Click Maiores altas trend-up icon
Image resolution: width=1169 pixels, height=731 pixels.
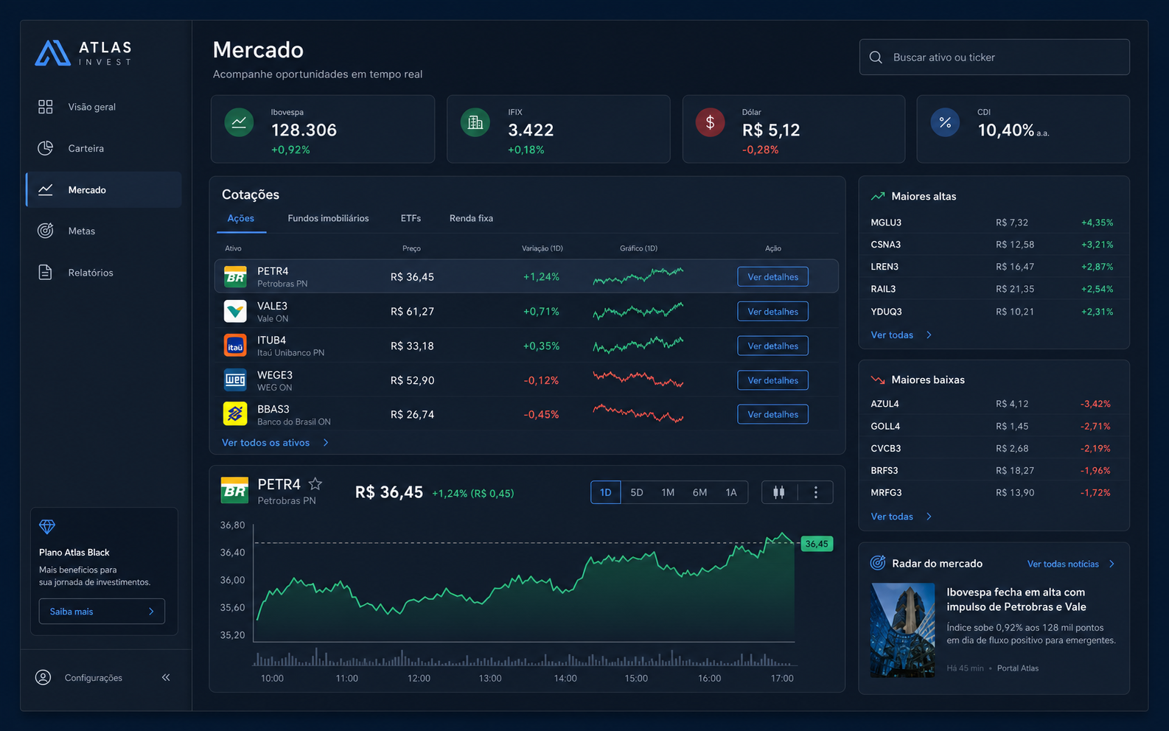pos(878,197)
